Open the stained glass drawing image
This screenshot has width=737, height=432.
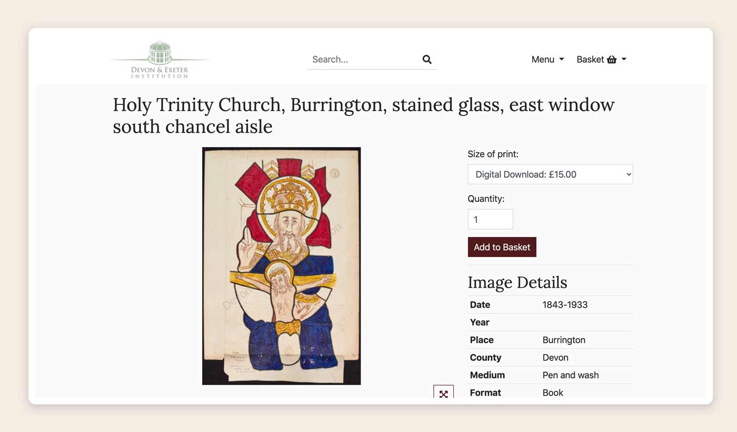click(282, 266)
